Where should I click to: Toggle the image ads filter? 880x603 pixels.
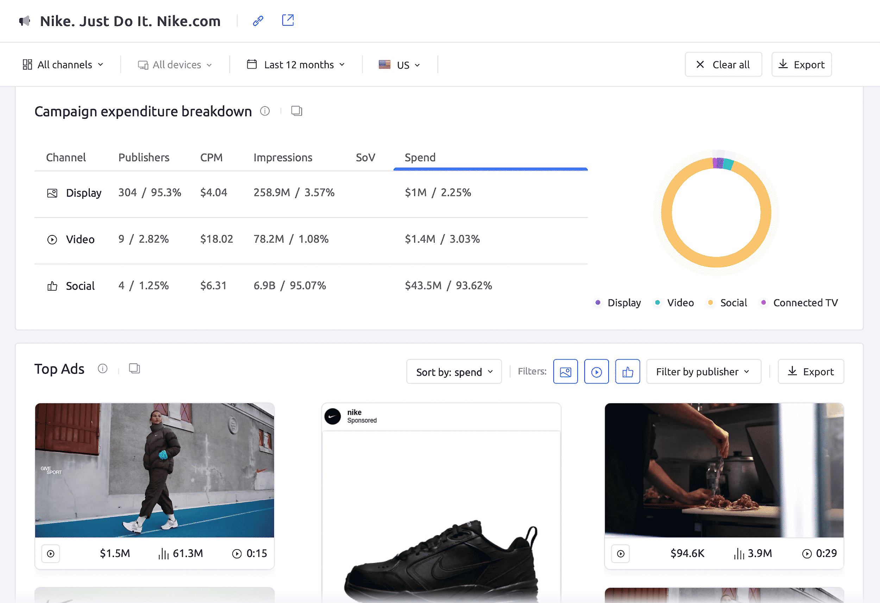[565, 372]
